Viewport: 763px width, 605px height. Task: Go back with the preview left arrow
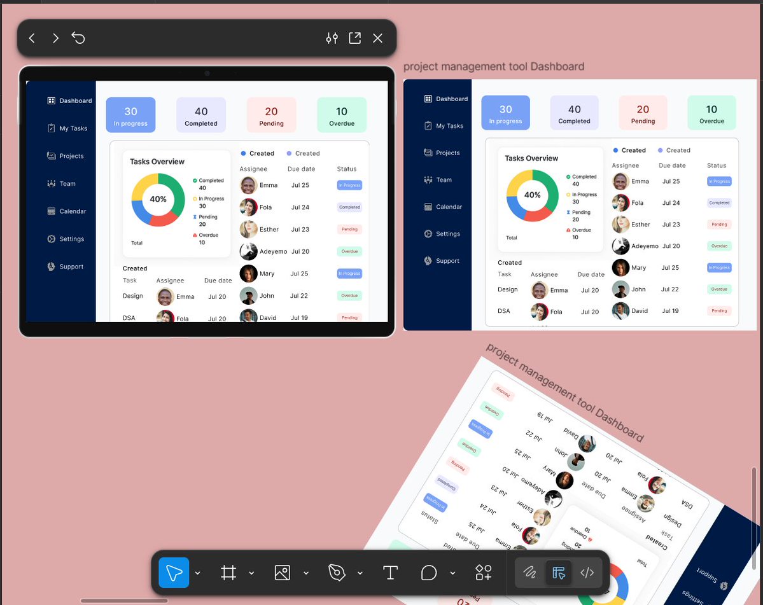tap(32, 38)
